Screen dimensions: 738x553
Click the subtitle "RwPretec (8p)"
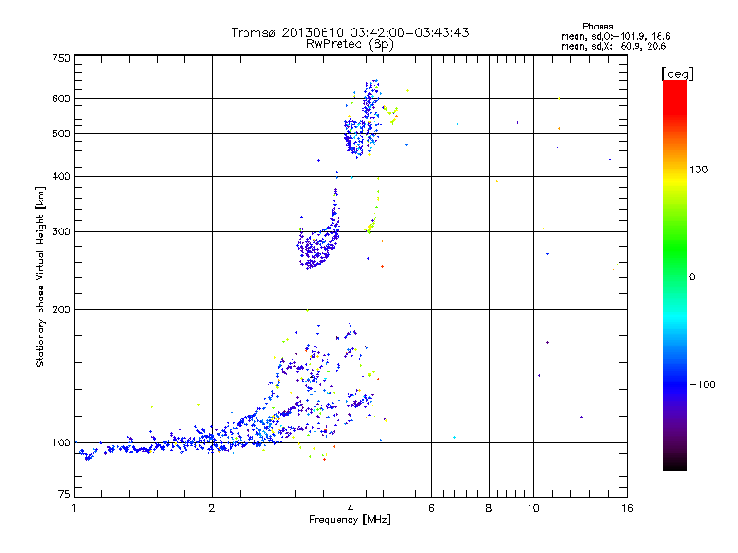click(350, 44)
